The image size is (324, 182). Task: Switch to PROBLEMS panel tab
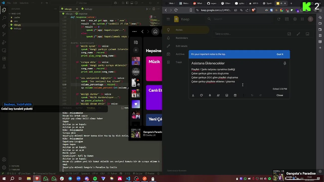coord(67,108)
